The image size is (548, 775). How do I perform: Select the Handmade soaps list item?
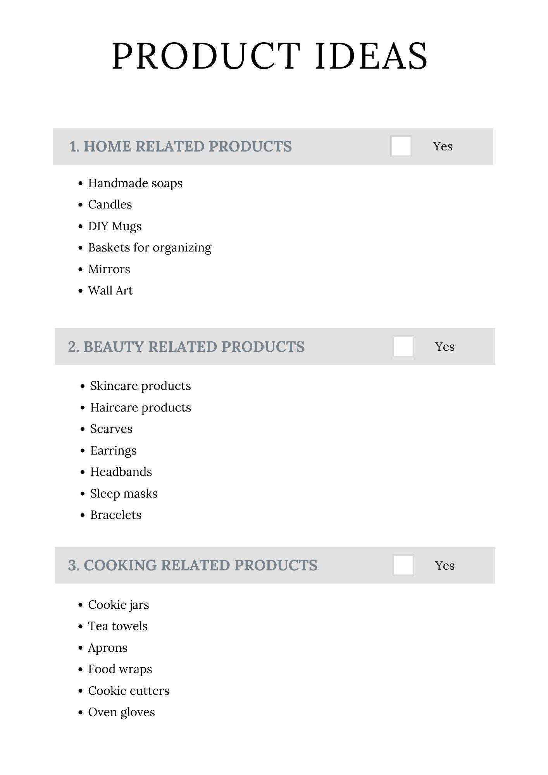135,183
